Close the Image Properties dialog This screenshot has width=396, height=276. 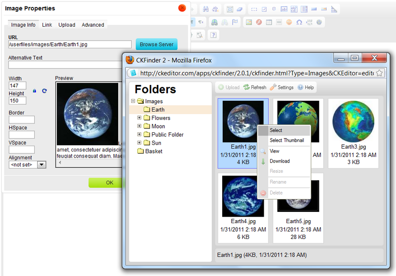pos(182,8)
